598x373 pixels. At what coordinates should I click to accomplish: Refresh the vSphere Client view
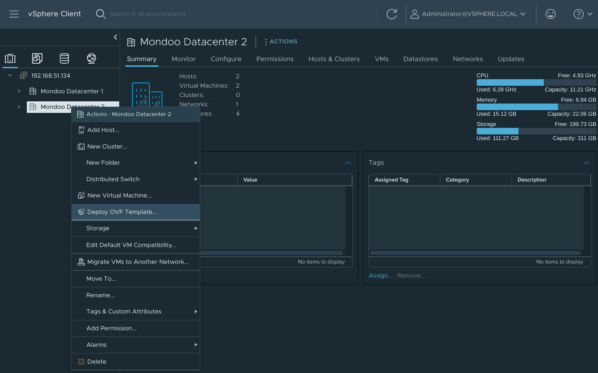coord(392,14)
